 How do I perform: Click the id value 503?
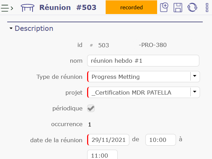point(103,45)
